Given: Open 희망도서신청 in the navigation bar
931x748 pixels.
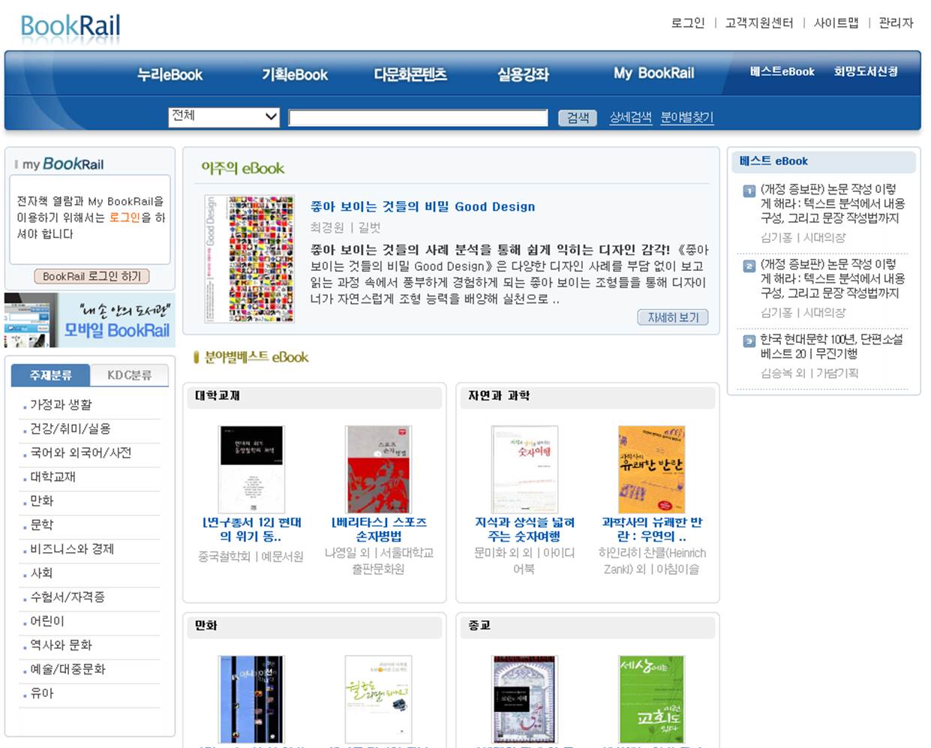Looking at the screenshot, I should (x=866, y=72).
